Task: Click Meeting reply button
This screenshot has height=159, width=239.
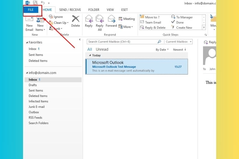Action: [x=127, y=19]
